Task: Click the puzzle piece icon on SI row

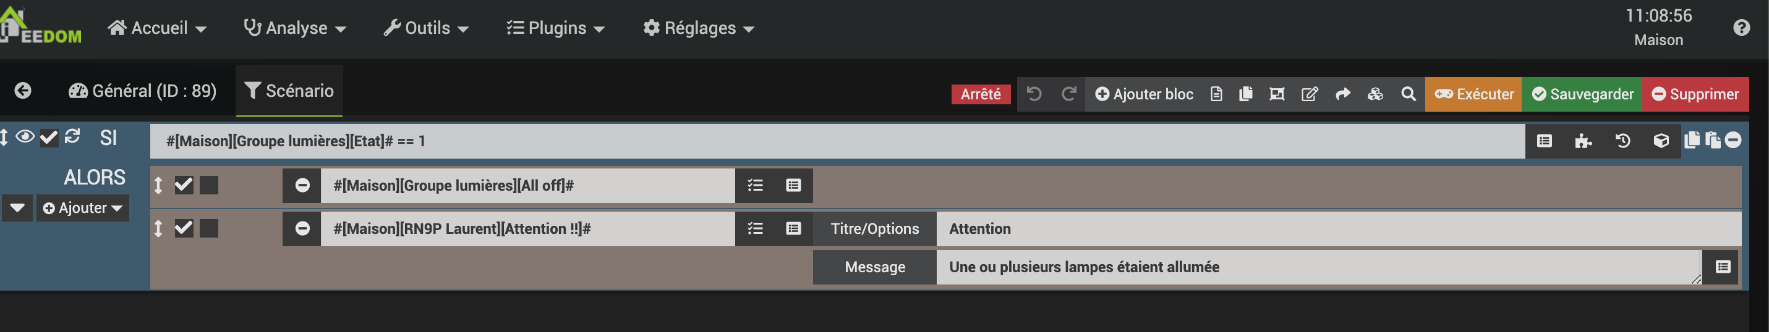Action: coord(1583,141)
